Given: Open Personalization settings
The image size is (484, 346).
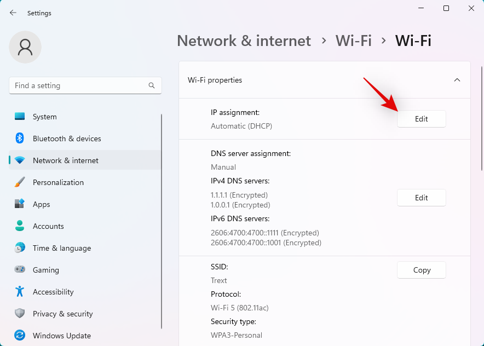Looking at the screenshot, I should (59, 182).
